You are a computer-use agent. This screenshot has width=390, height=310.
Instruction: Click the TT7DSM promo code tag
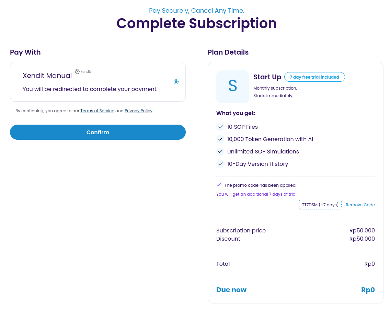pyautogui.click(x=320, y=205)
